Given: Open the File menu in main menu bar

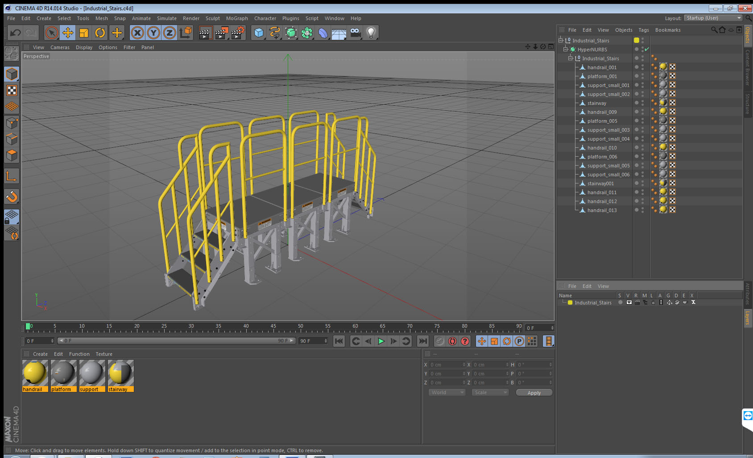Looking at the screenshot, I should (x=11, y=18).
